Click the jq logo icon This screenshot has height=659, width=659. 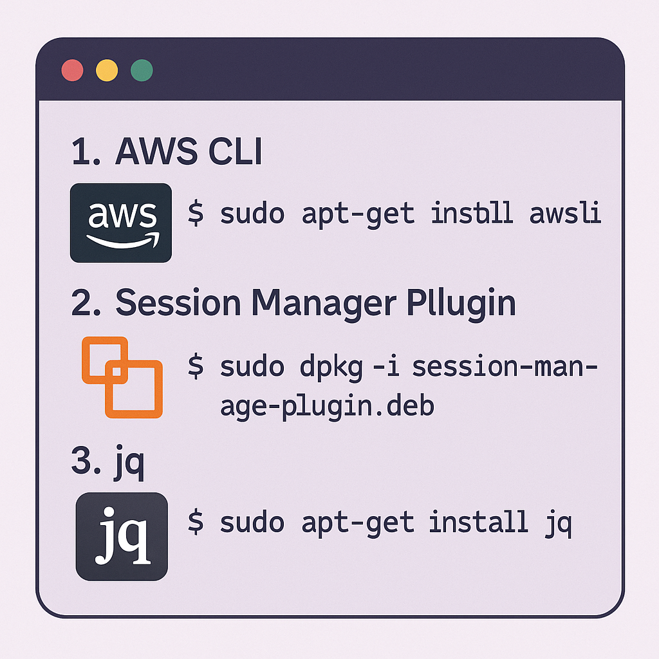[122, 536]
